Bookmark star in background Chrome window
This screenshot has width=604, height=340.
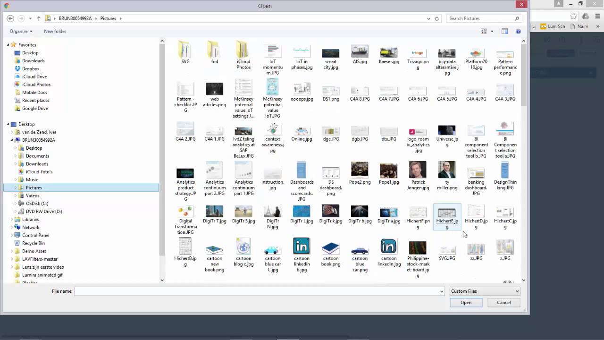573,16
